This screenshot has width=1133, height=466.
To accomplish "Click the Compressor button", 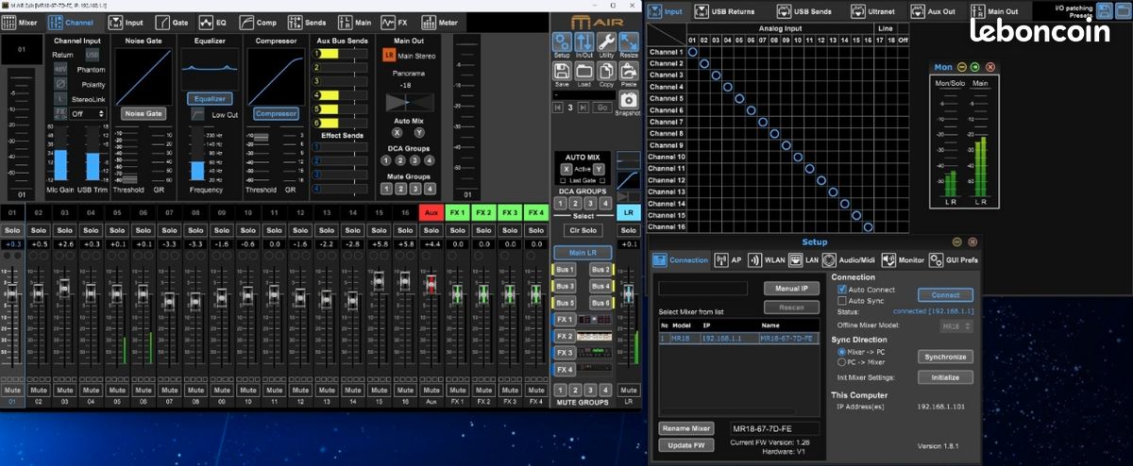I will [x=275, y=113].
